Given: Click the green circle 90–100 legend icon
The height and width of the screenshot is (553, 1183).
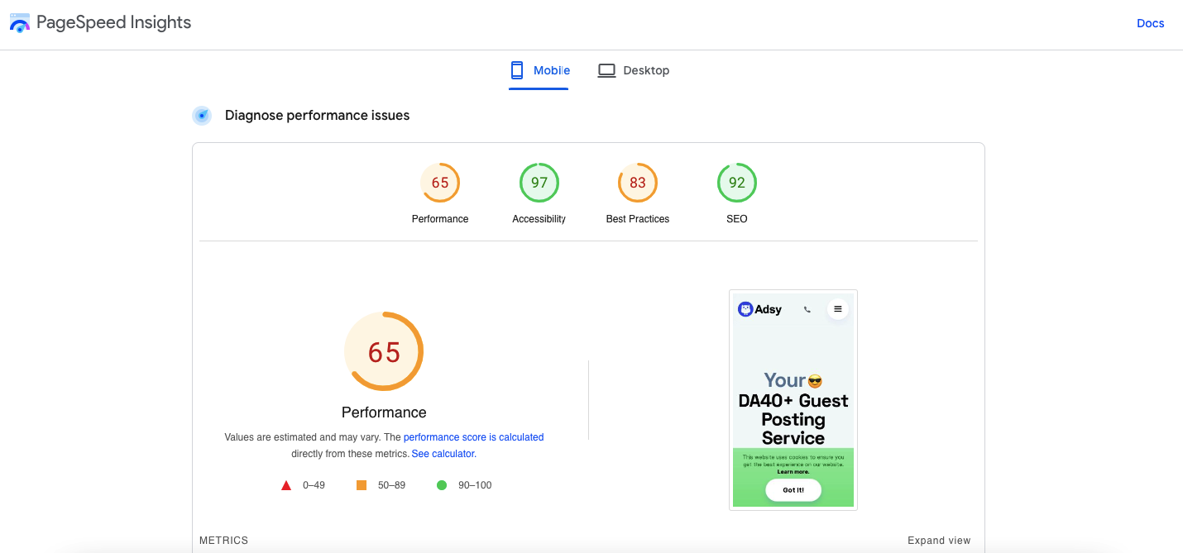Looking at the screenshot, I should [442, 485].
